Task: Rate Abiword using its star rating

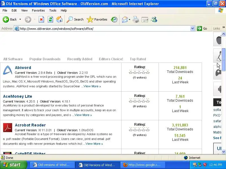Action: tap(139, 72)
